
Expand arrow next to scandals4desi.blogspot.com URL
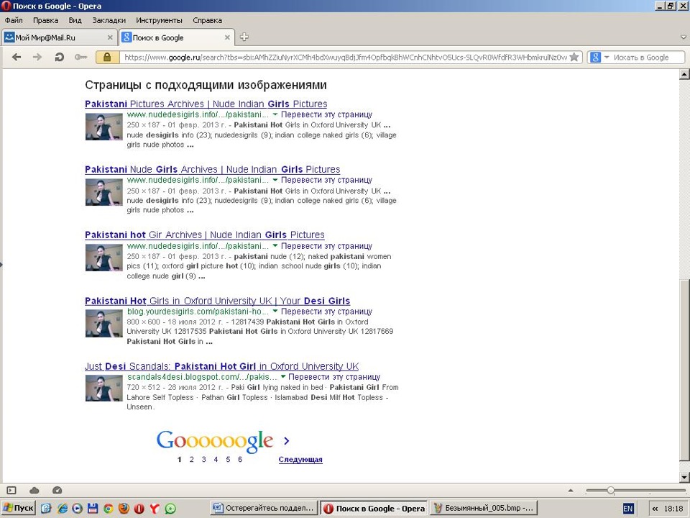click(x=283, y=377)
